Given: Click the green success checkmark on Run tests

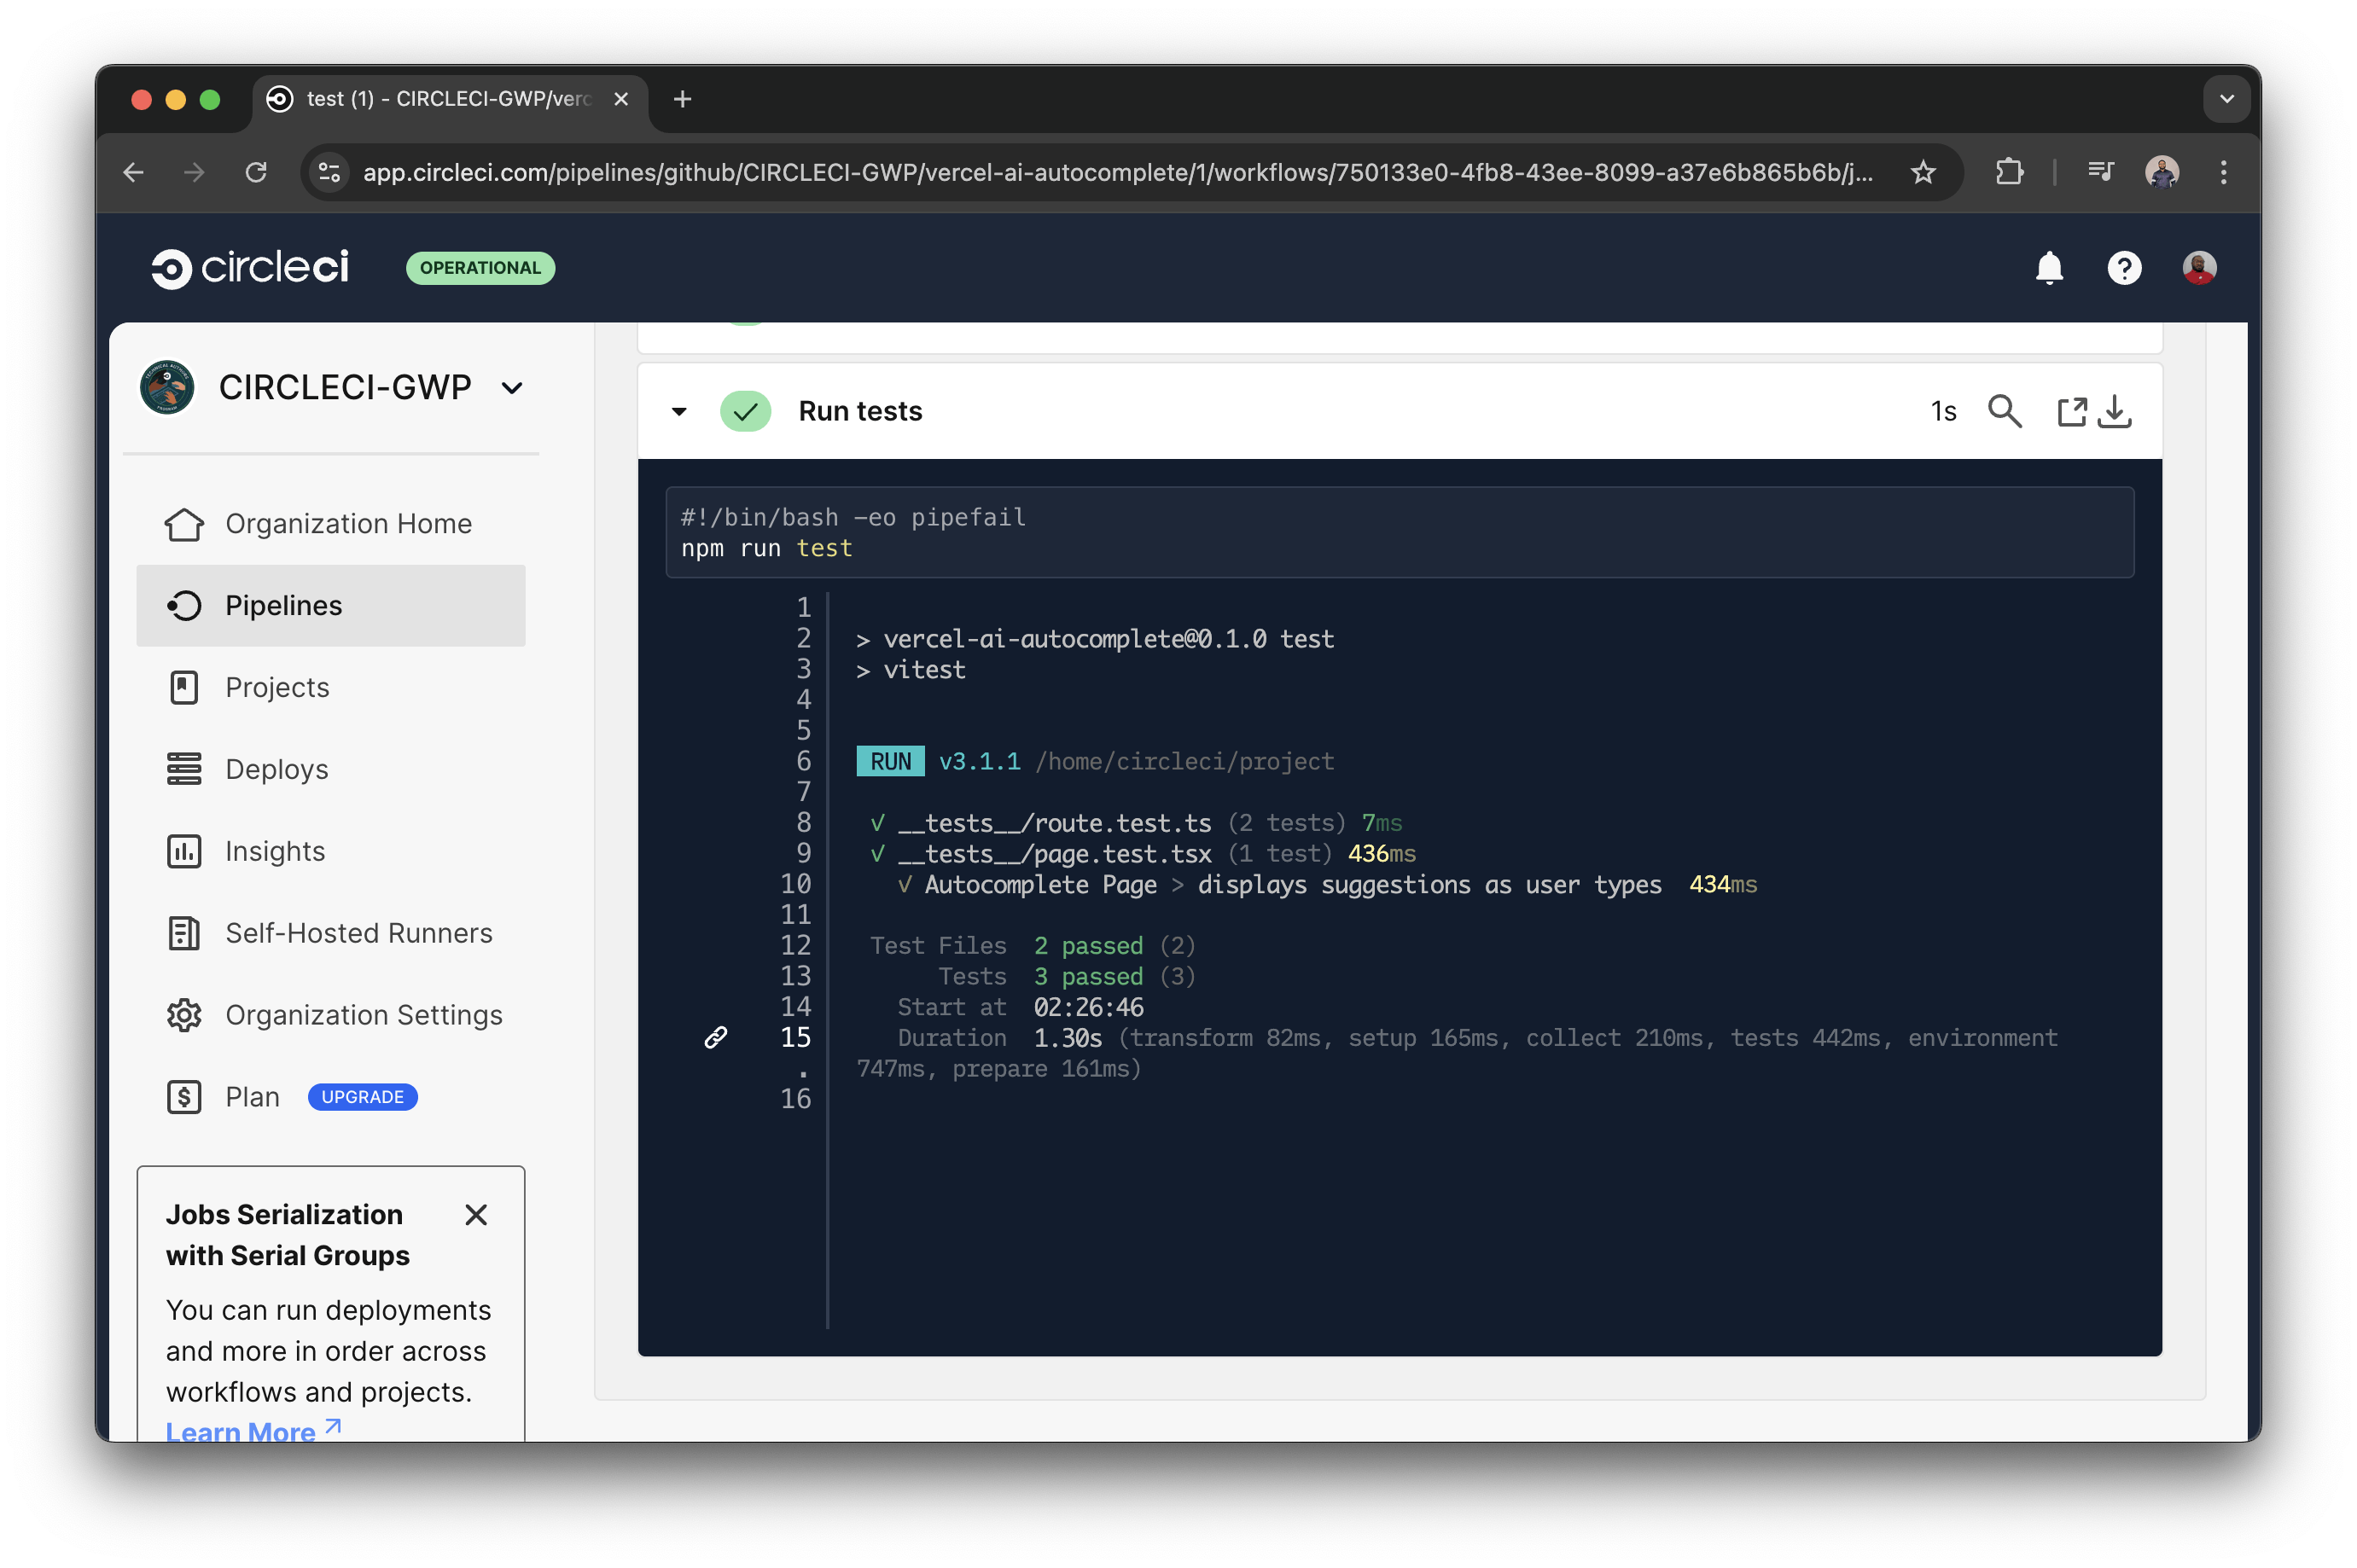Looking at the screenshot, I should [x=745, y=411].
